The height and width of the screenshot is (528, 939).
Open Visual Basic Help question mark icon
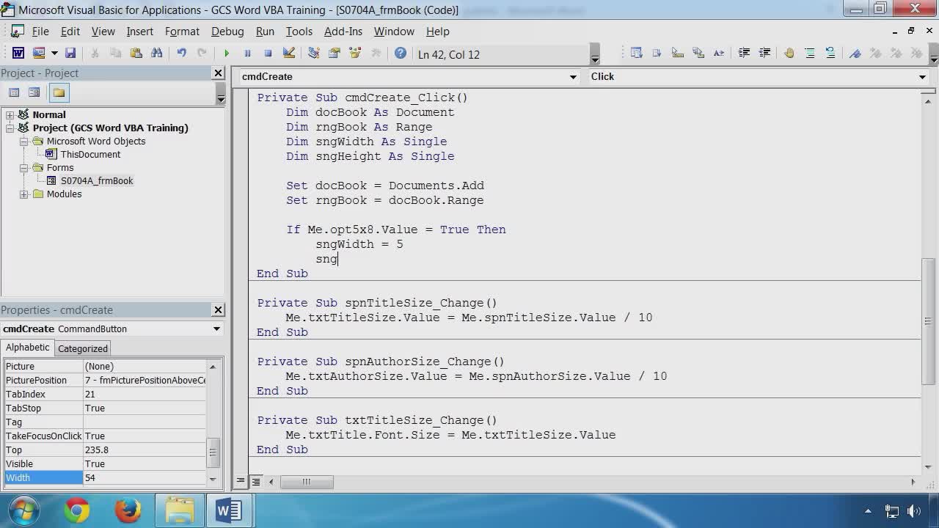click(x=401, y=53)
